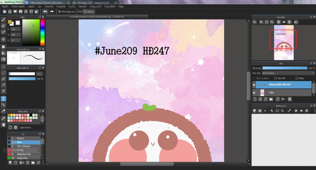This screenshot has height=170, width=316.
Task: Undock the Bảng màu palette panel
Action: pos(40,111)
